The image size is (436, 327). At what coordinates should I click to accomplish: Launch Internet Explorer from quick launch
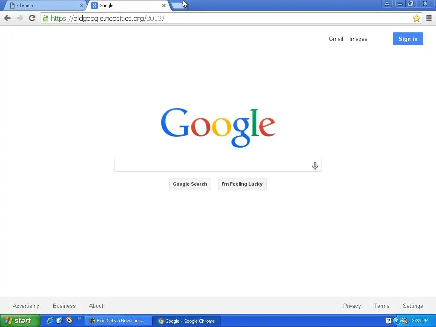pos(50,321)
